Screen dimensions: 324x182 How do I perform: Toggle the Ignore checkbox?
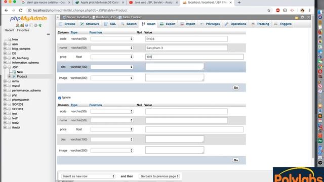pyautogui.click(x=60, y=98)
